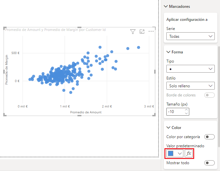Open more options ellipsis on visual

[x=151, y=31]
